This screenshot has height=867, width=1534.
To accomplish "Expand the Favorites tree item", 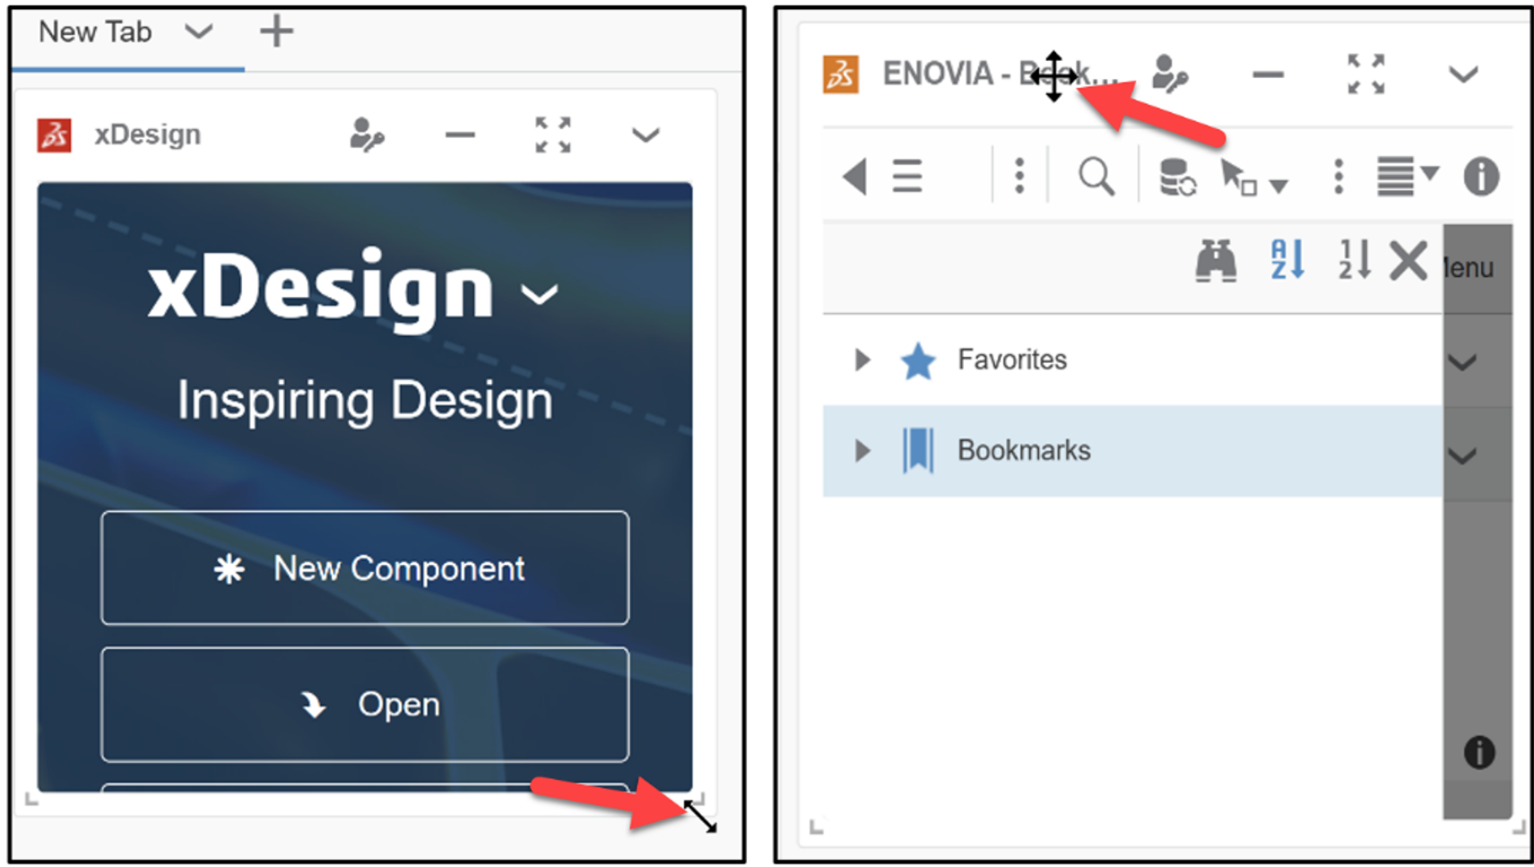I will 862,360.
